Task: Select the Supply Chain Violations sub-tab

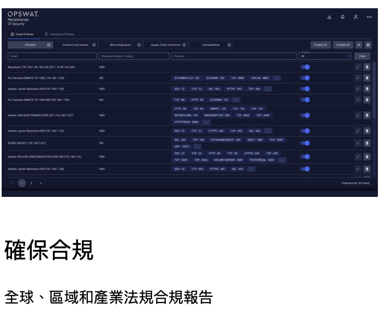Action: 165,45
